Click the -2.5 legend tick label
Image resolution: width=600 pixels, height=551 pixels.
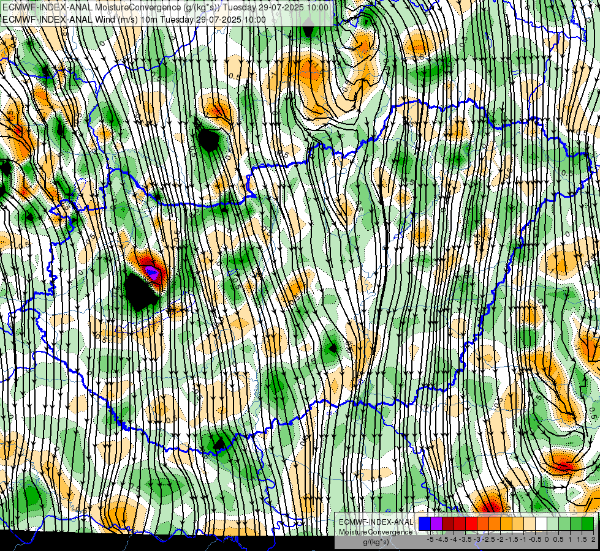pos(488,539)
